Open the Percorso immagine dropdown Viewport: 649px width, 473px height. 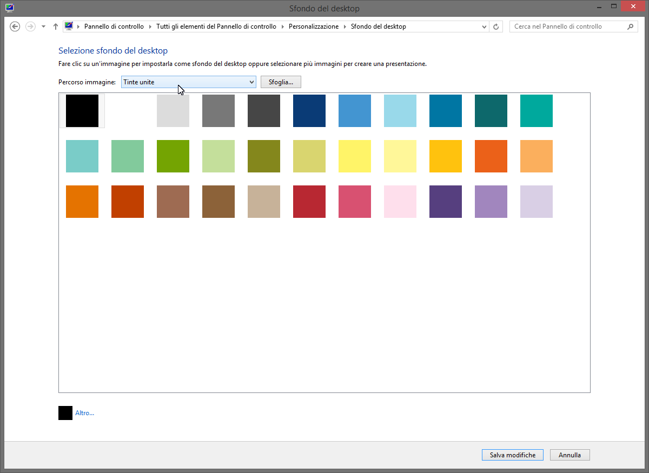point(188,82)
